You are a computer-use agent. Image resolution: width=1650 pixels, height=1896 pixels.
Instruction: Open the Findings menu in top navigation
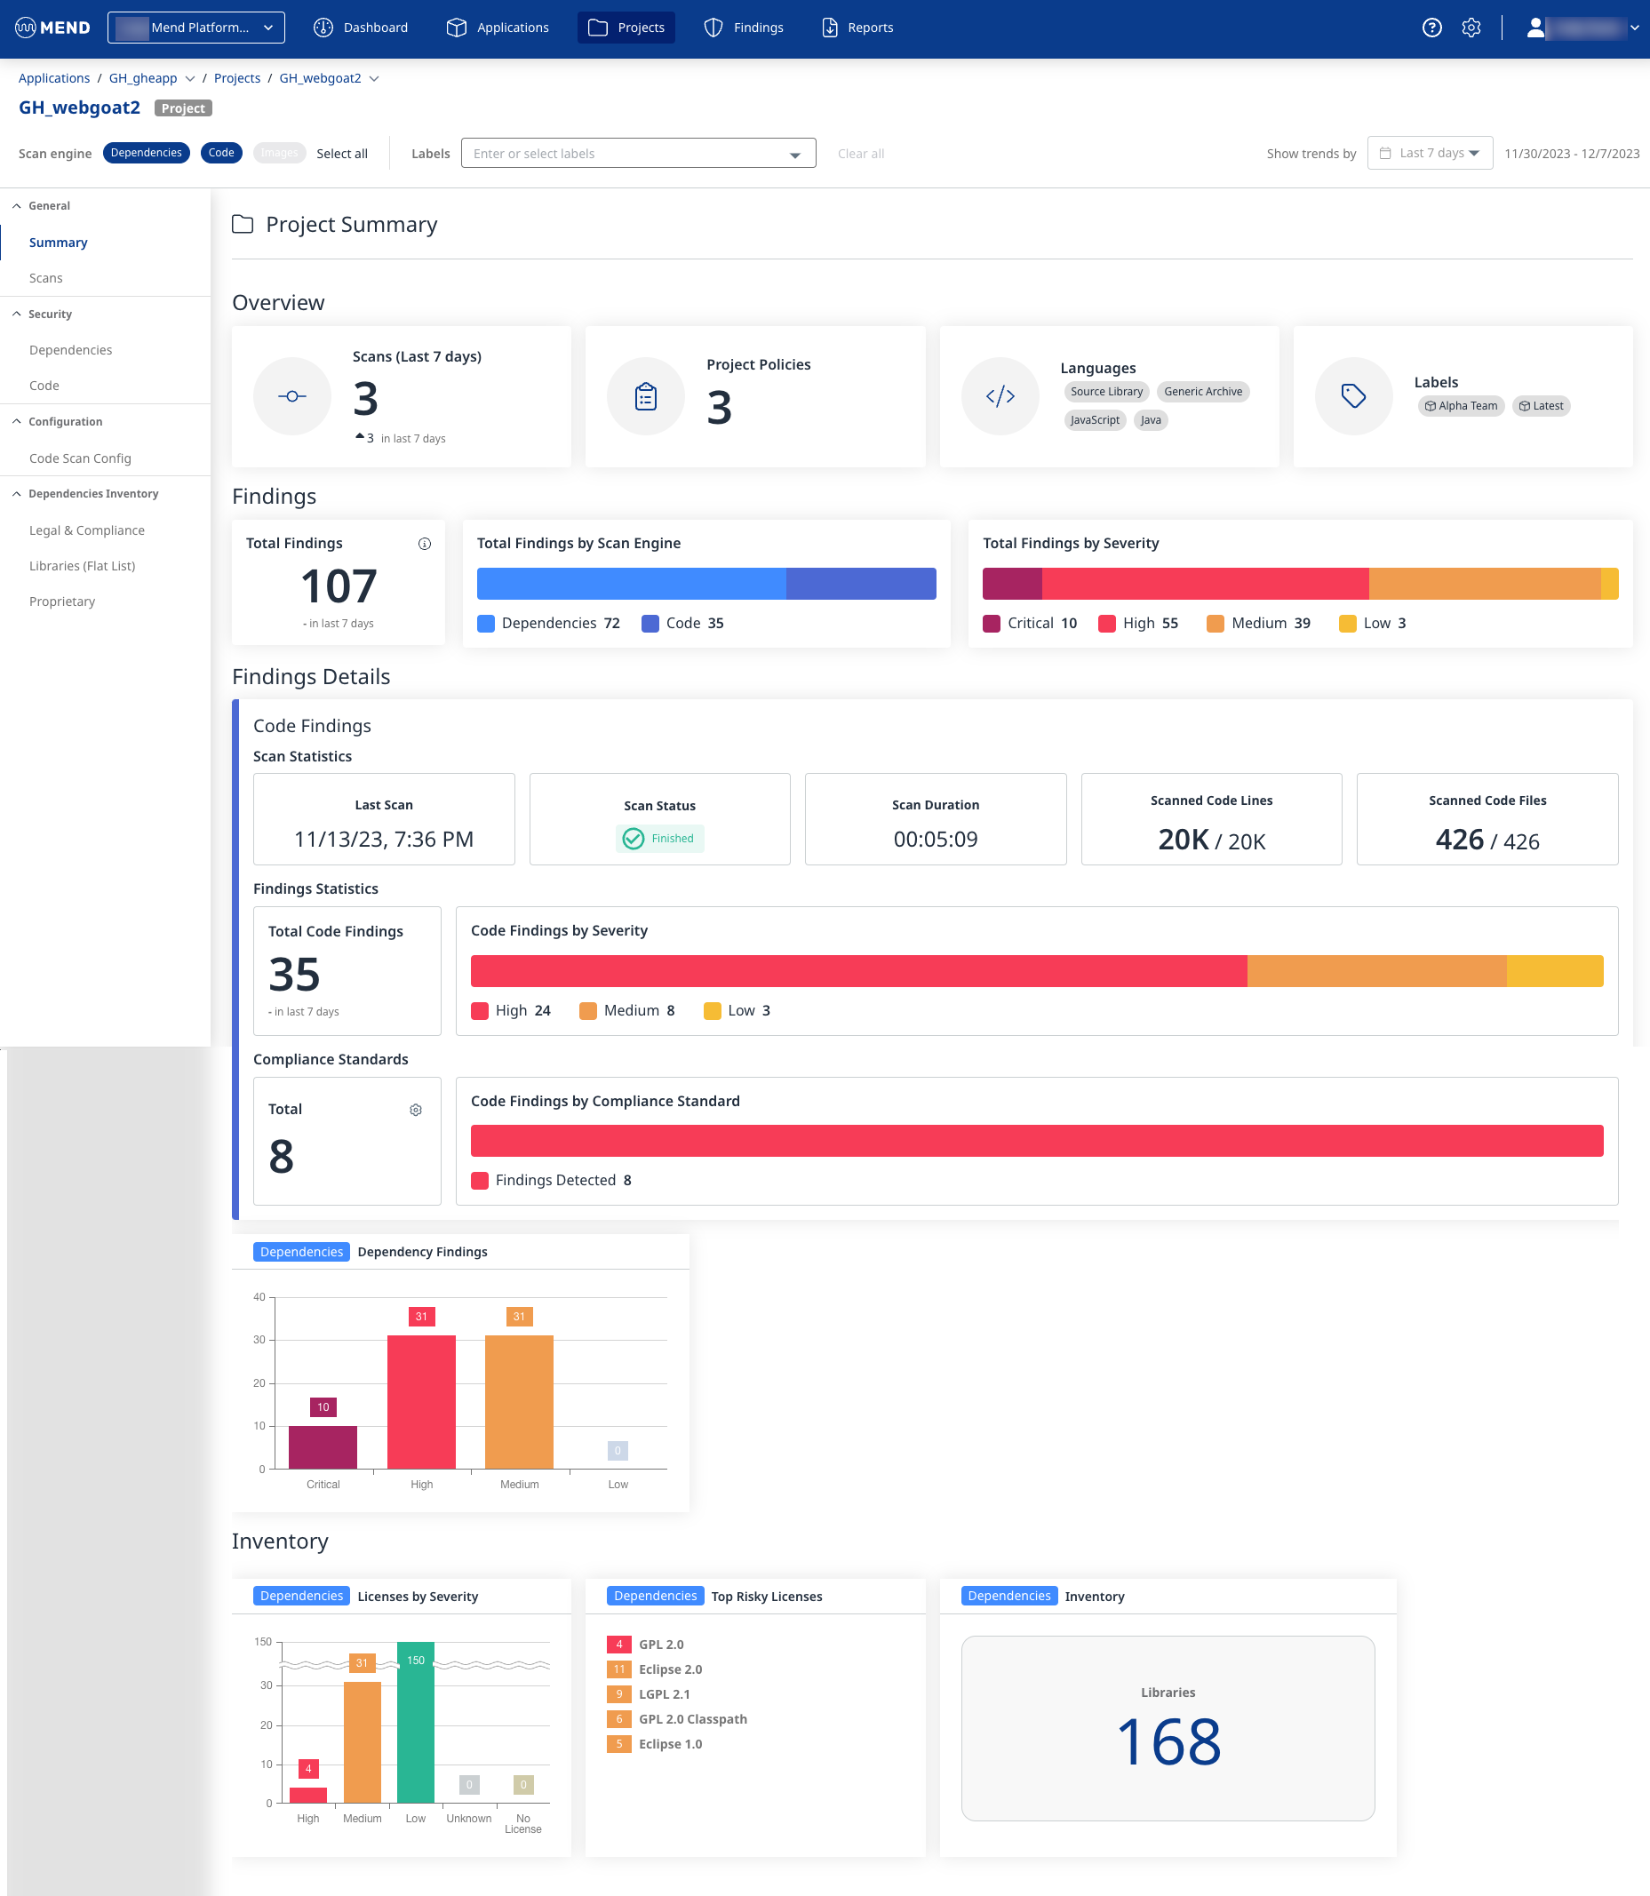click(x=744, y=28)
